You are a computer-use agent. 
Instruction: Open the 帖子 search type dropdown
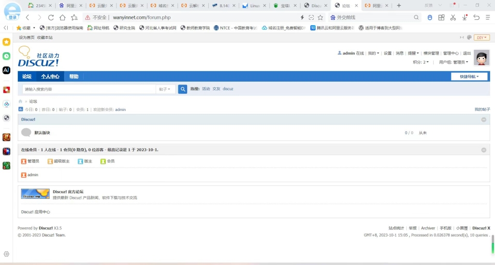[165, 89]
